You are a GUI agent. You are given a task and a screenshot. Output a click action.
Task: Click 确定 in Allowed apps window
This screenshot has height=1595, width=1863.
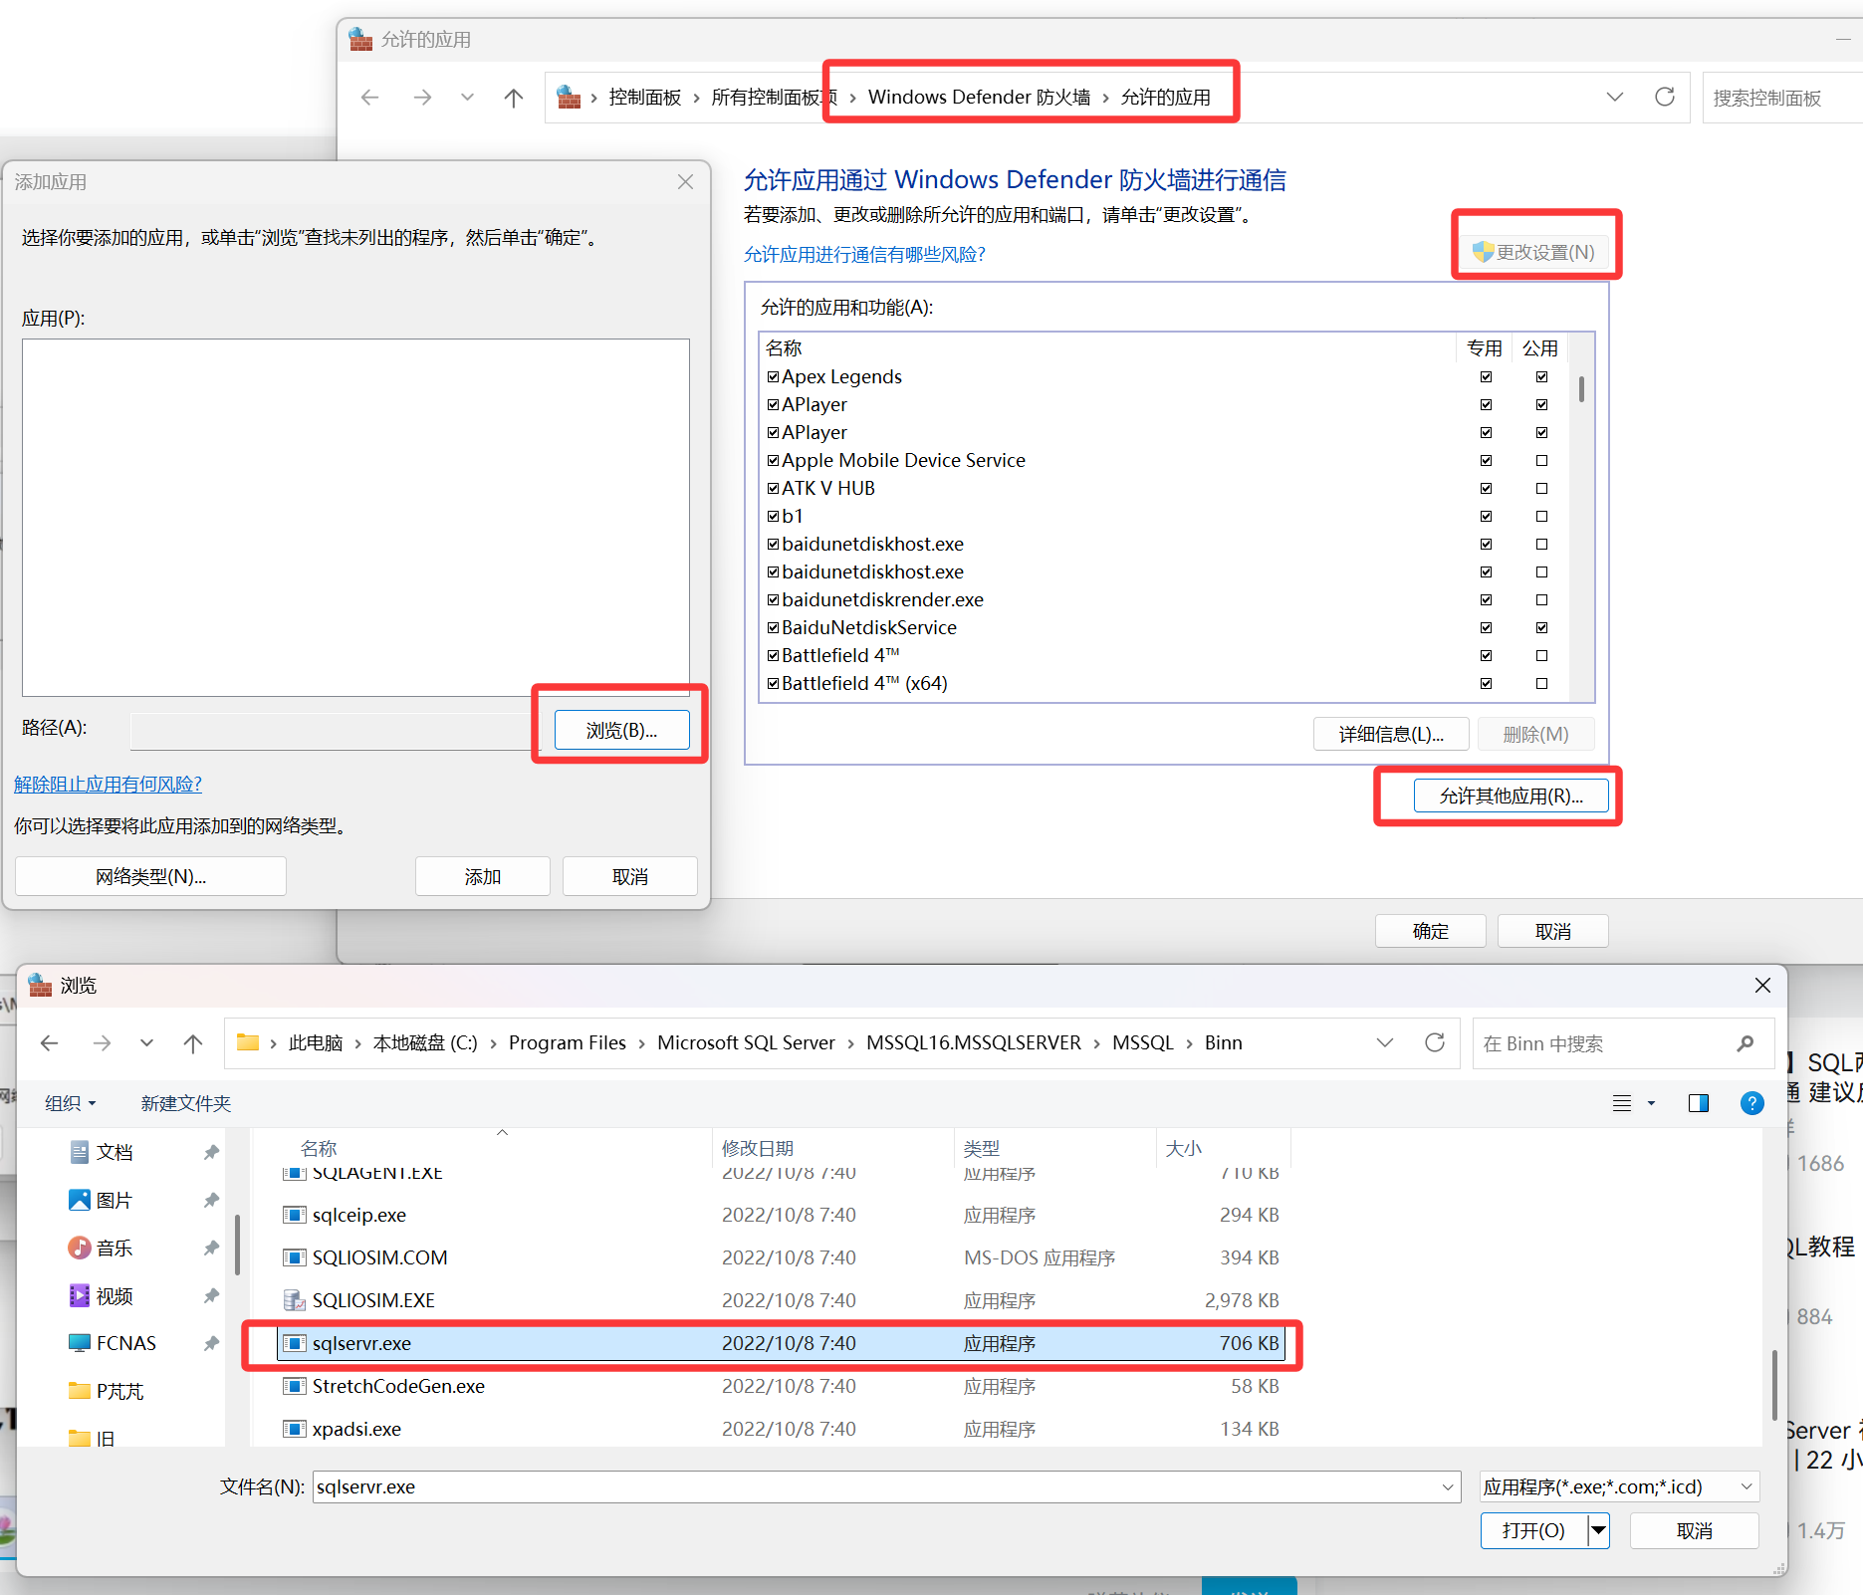coord(1430,931)
